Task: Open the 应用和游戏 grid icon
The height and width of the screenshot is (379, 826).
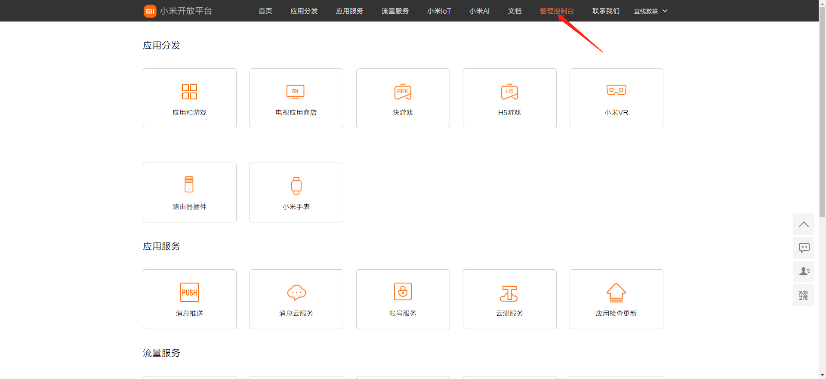Action: 189,92
